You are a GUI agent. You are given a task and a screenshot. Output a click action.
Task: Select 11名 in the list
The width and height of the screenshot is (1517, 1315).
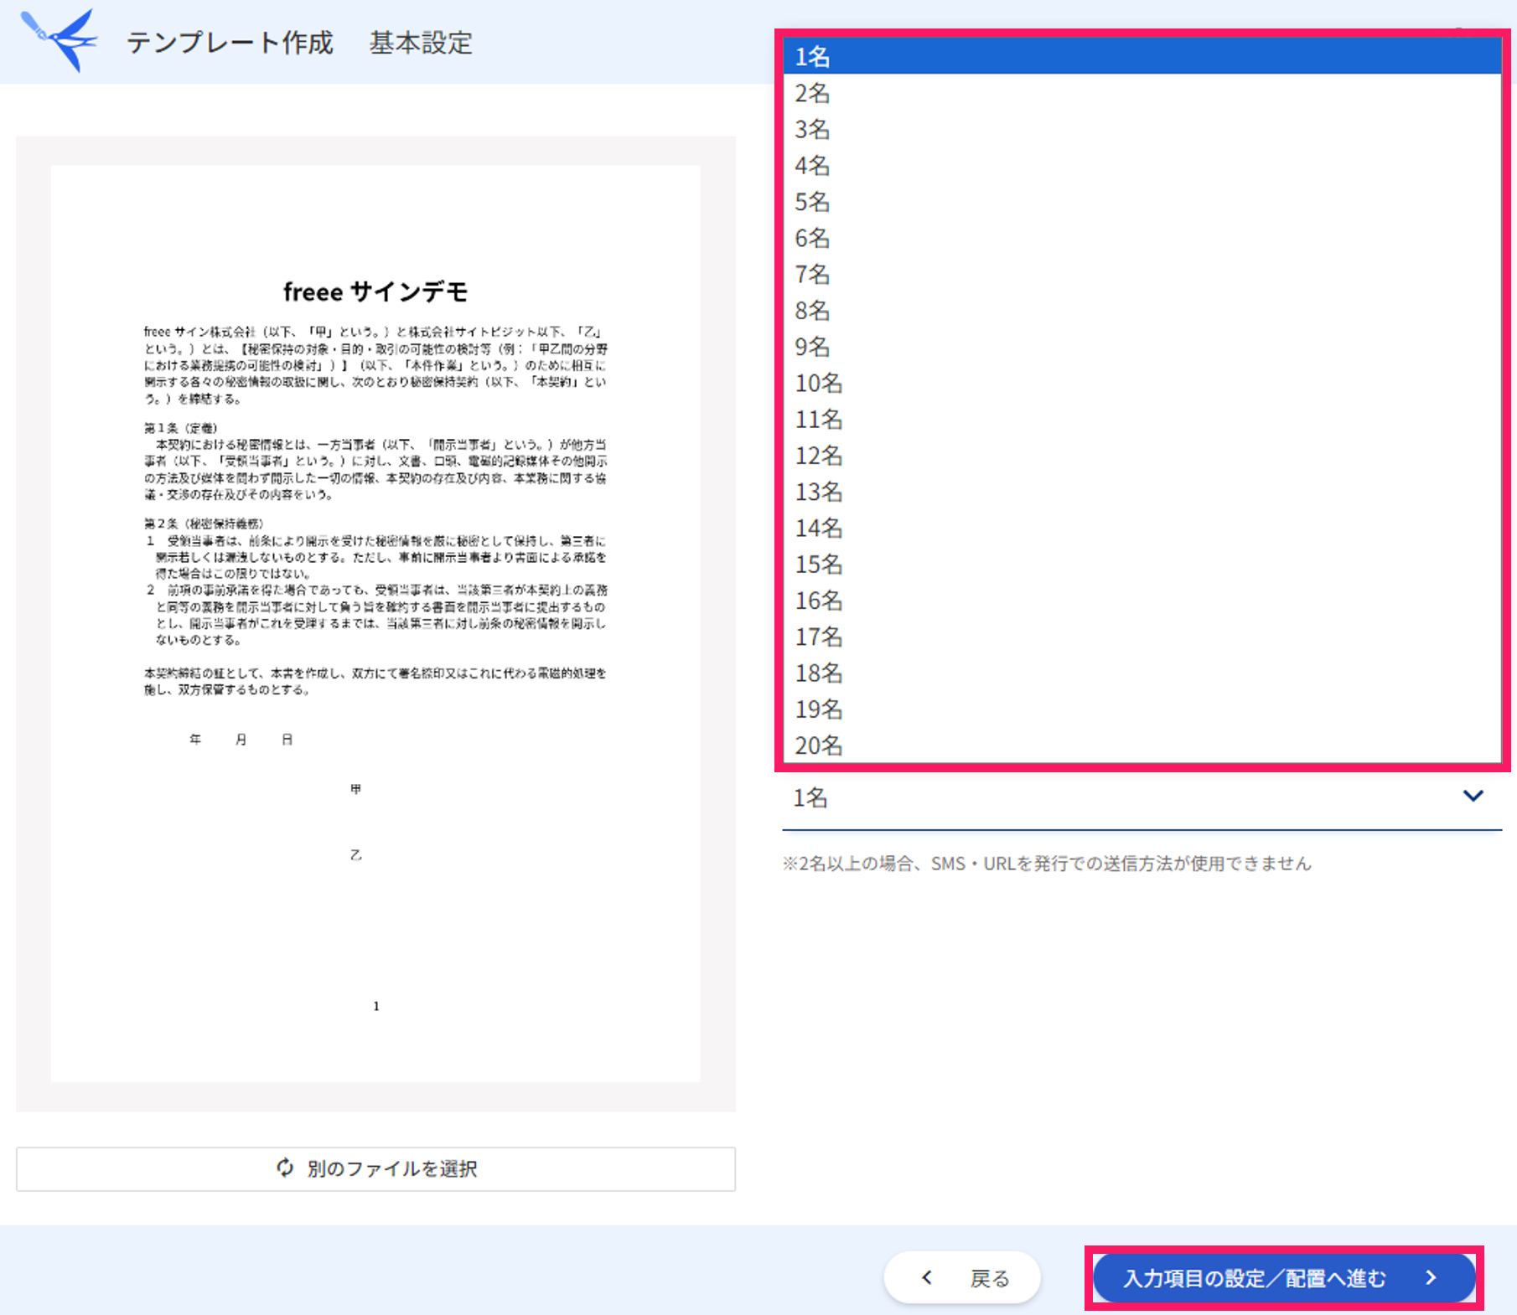[x=1142, y=419]
